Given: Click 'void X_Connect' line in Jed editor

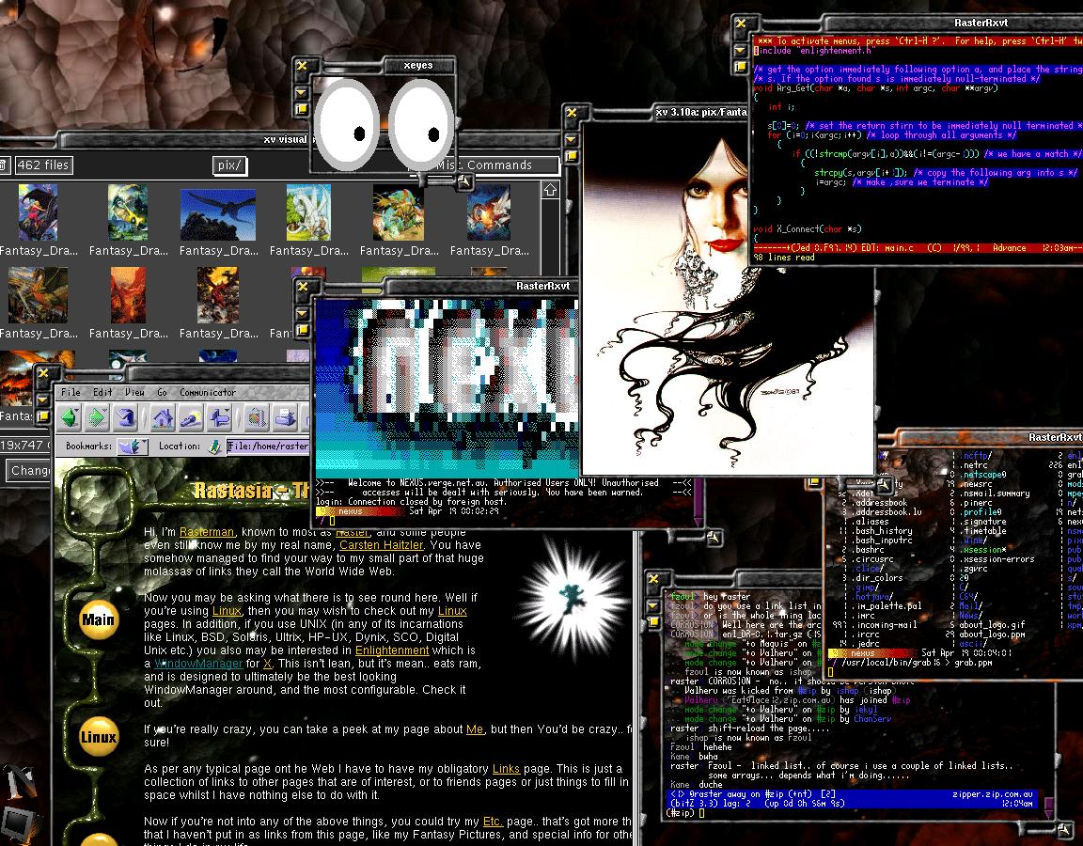Looking at the screenshot, I should (808, 229).
